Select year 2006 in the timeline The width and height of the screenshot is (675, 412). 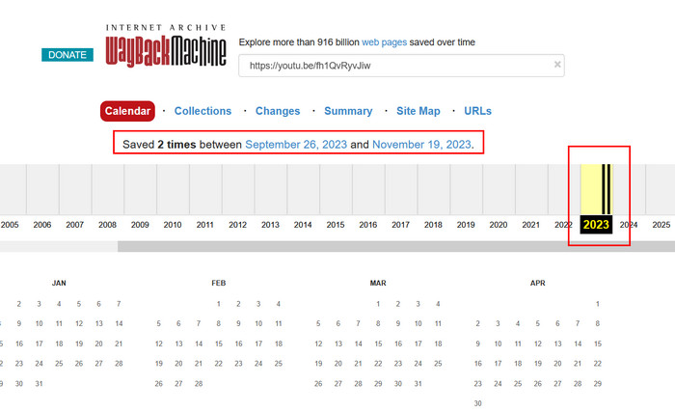pos(42,225)
